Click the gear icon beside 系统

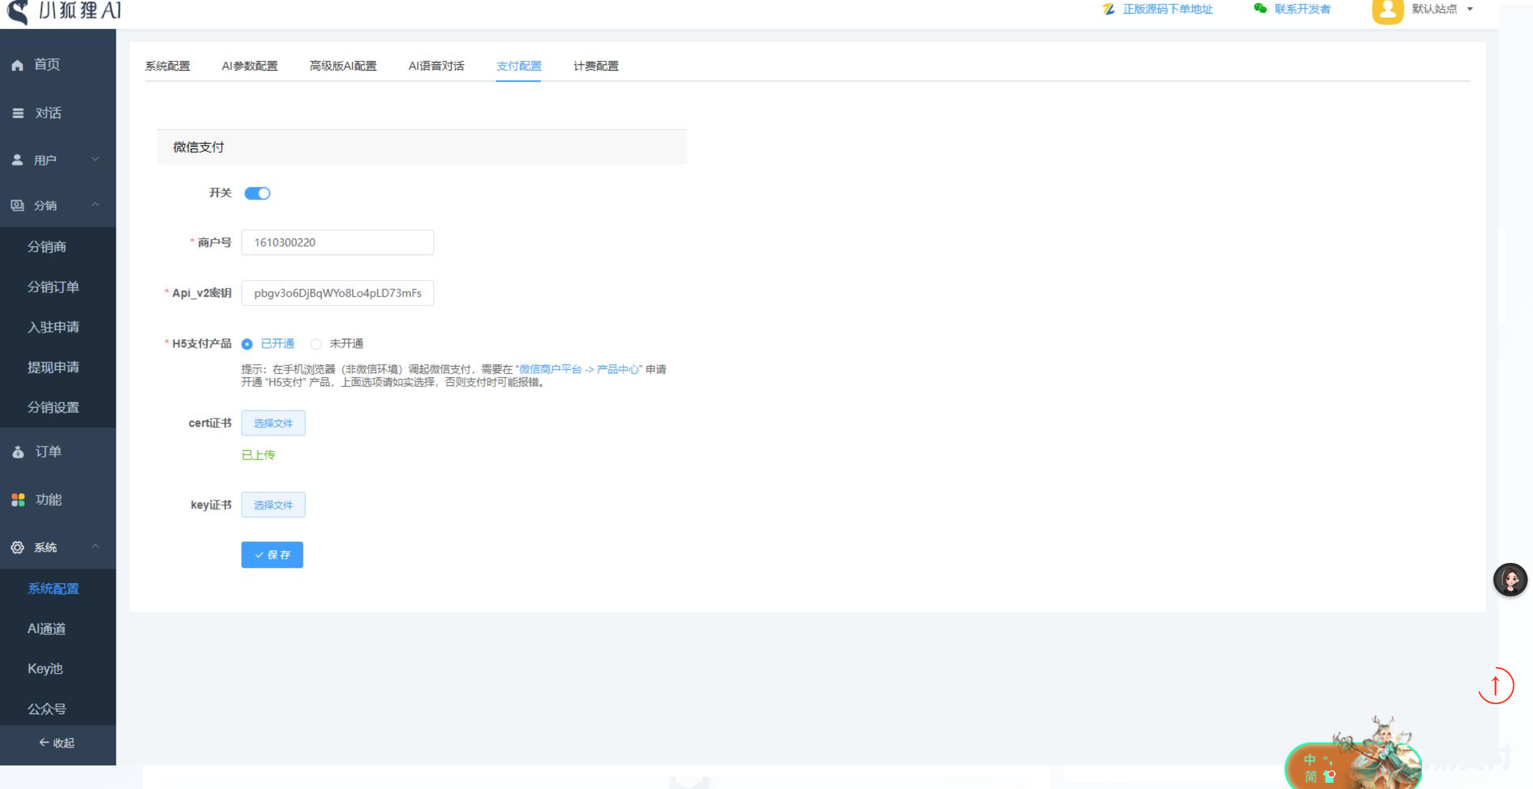[x=17, y=547]
